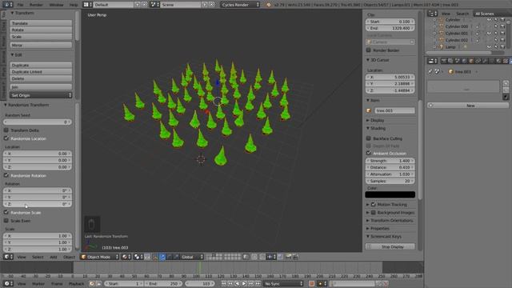The width and height of the screenshot is (512, 288).
Task: Toggle the auto keyframe record button
Action: pos(311,284)
